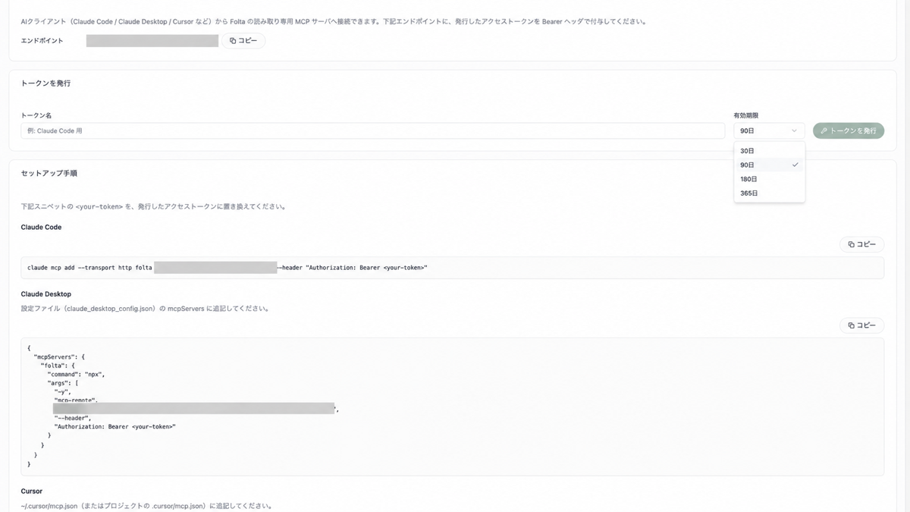The width and height of the screenshot is (910, 512).
Task: Select the checked 90日 option
Action: [769, 165]
